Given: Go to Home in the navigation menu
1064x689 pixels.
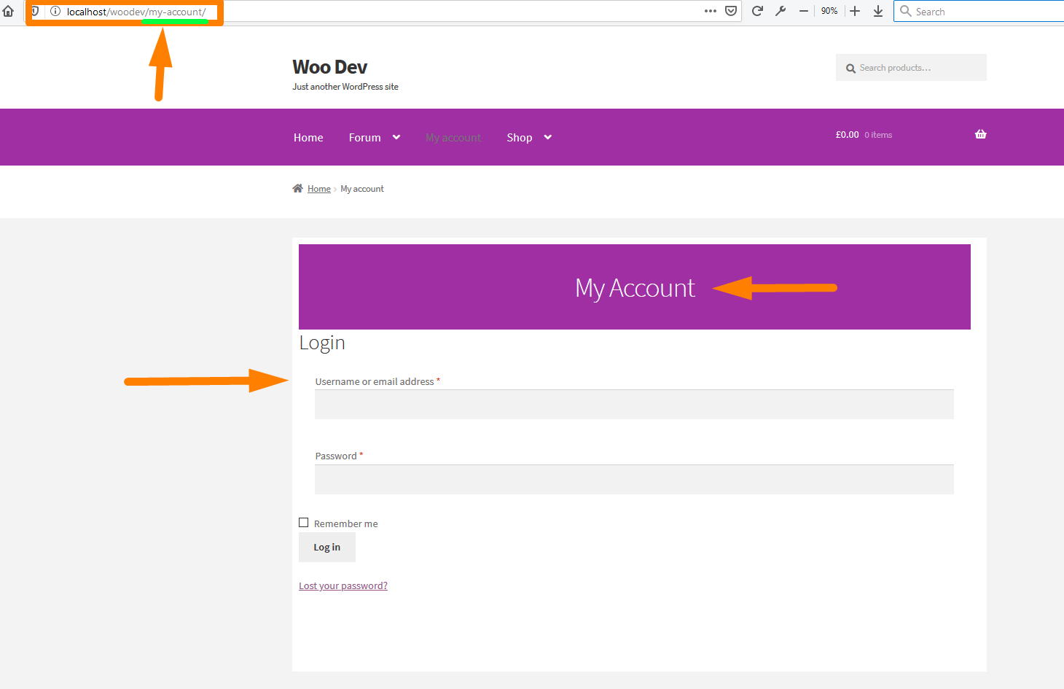Looking at the screenshot, I should click(x=308, y=137).
